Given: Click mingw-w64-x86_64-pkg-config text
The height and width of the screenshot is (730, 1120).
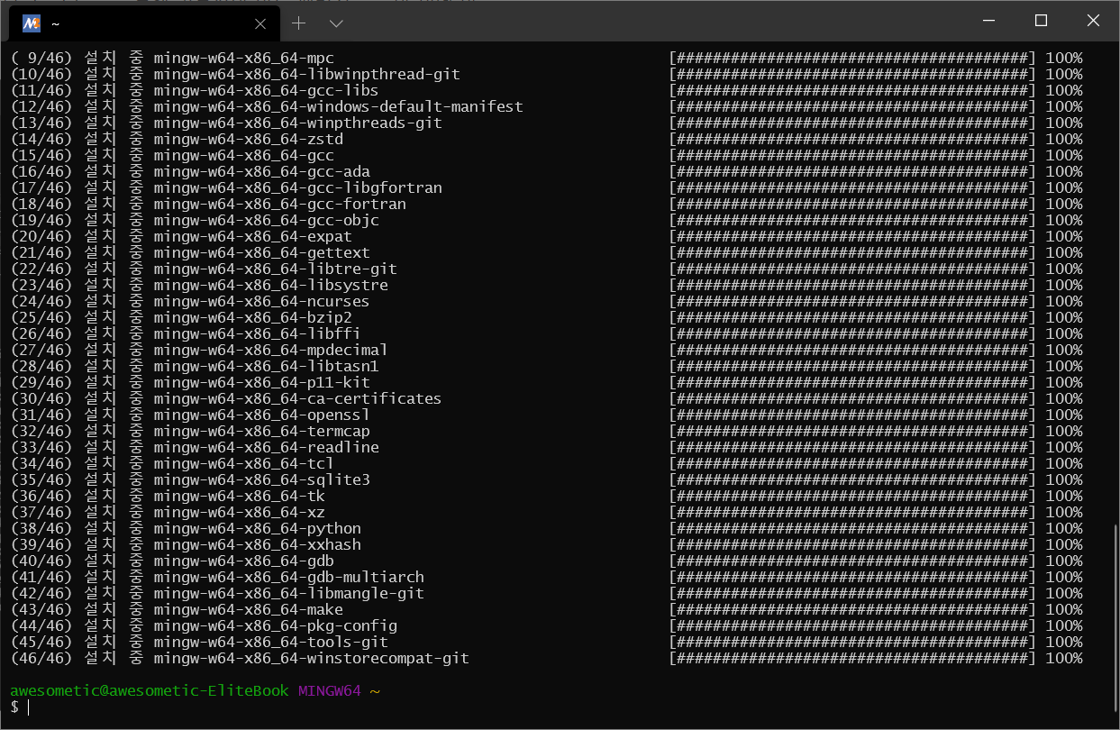Looking at the screenshot, I should point(276,625).
